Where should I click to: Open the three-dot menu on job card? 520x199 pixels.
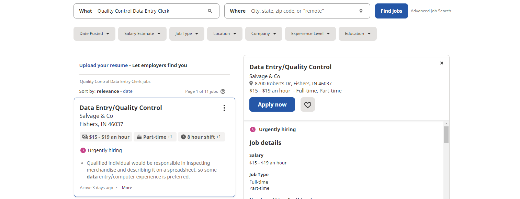[224, 108]
